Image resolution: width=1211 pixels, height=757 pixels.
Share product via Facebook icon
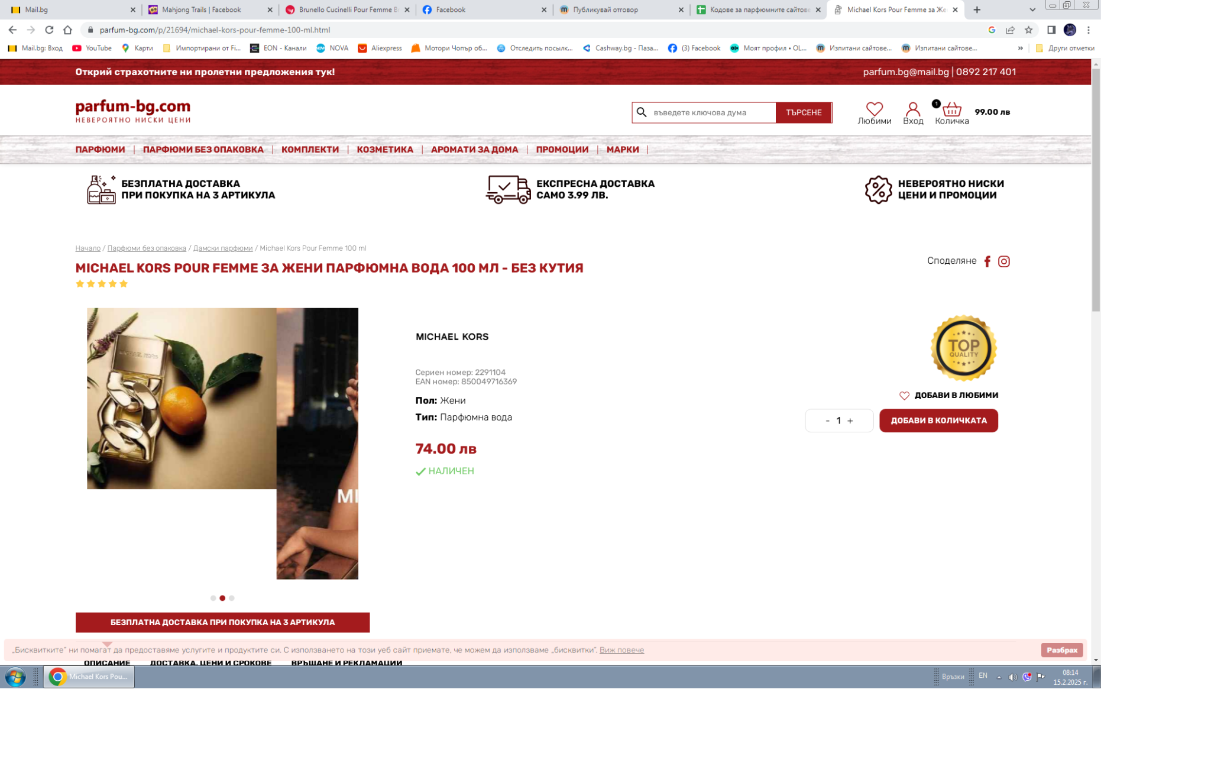click(x=987, y=261)
